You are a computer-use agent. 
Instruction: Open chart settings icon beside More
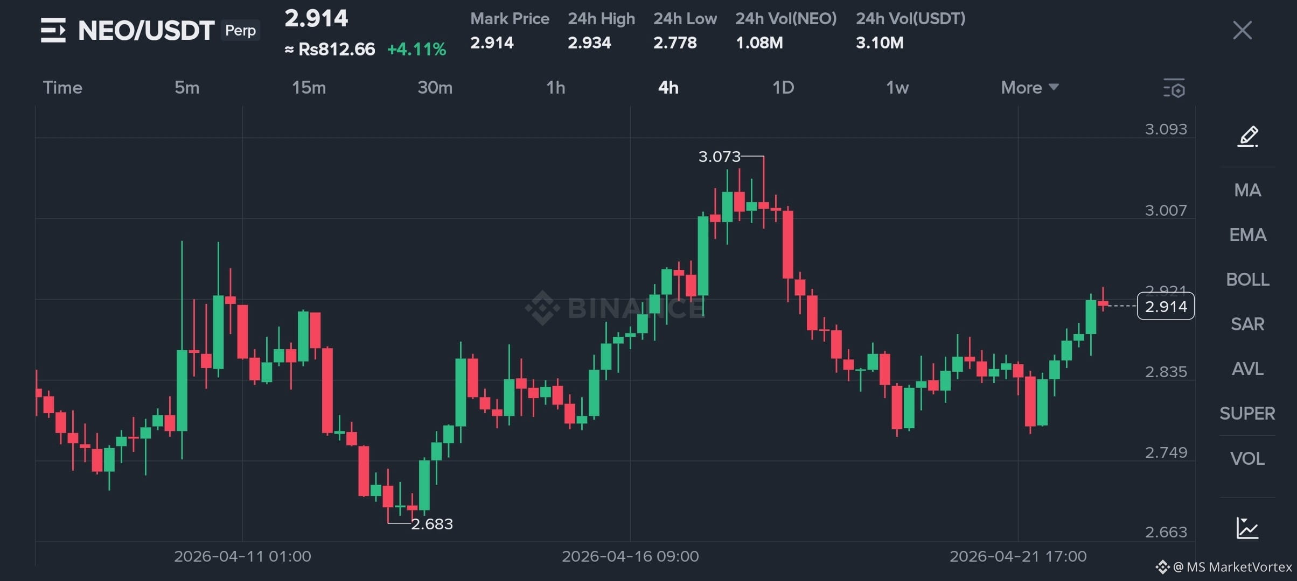coord(1174,88)
